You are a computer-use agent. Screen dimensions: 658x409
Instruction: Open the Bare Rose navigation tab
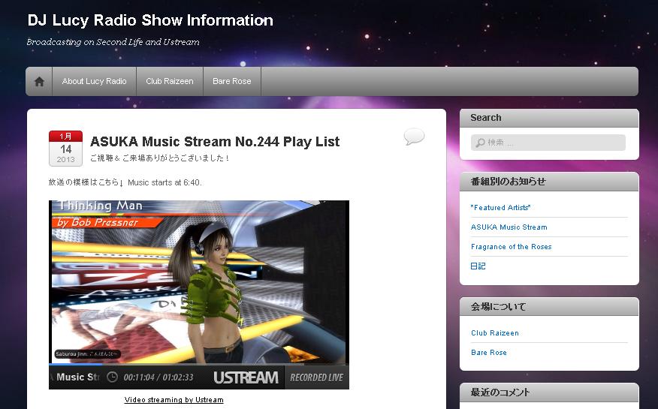click(231, 81)
